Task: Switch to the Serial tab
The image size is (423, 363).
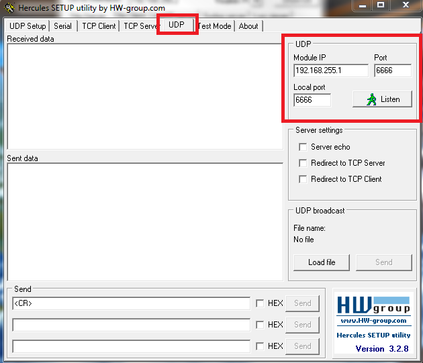Action: 63,26
